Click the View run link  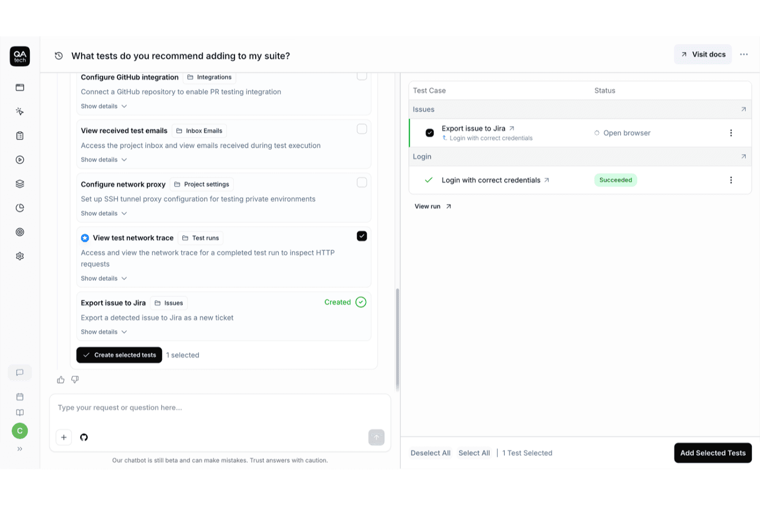pos(433,207)
